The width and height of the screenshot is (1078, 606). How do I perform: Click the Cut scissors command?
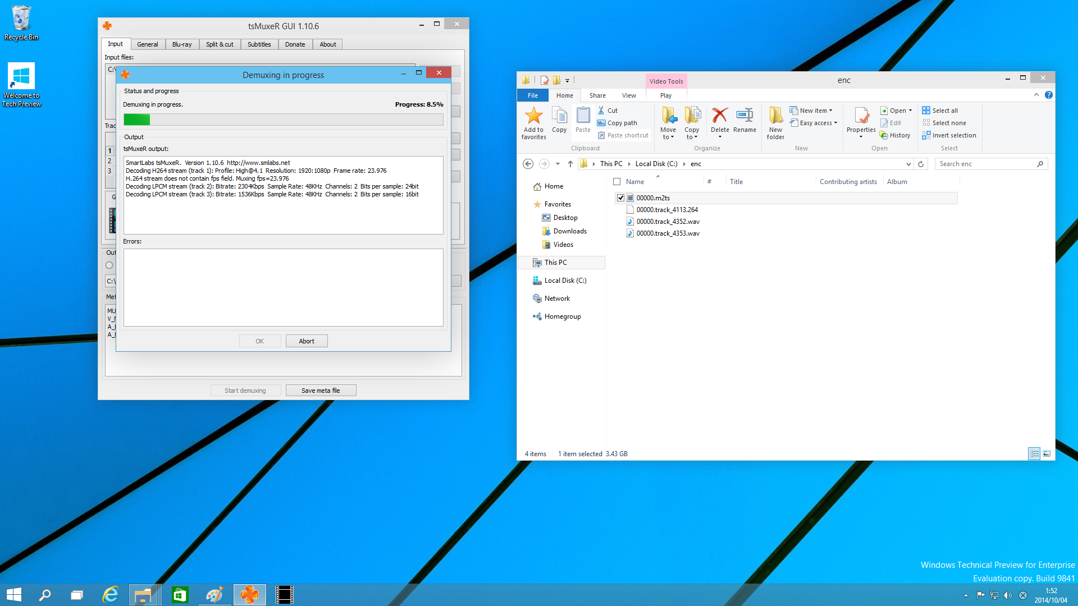coord(607,111)
